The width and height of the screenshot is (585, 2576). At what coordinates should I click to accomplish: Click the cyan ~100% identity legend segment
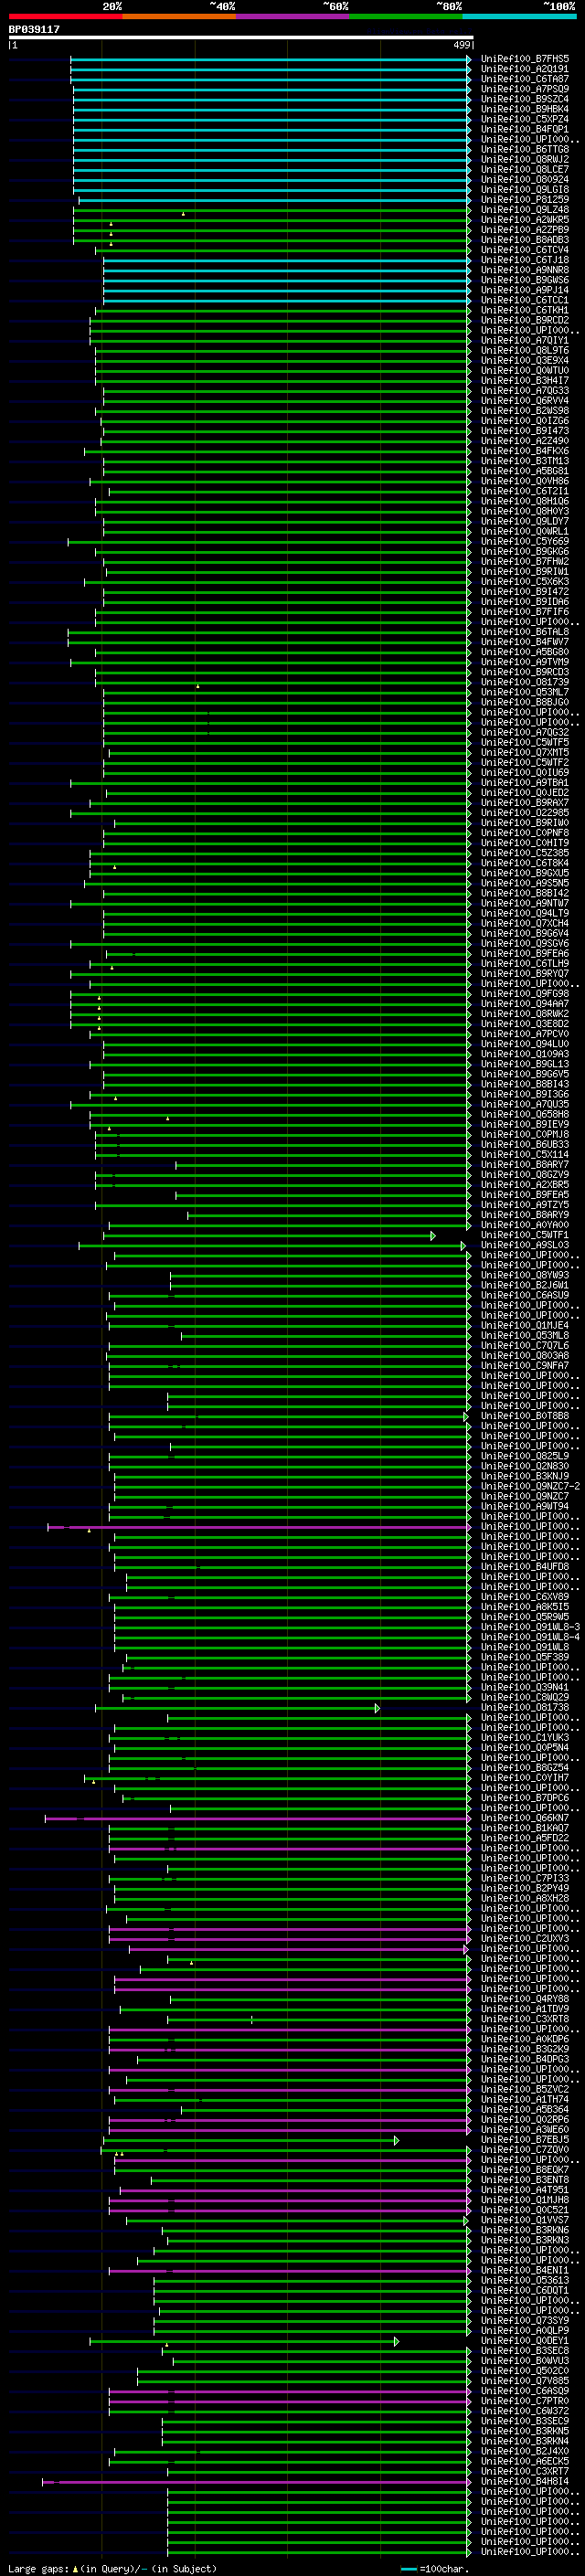click(520, 16)
